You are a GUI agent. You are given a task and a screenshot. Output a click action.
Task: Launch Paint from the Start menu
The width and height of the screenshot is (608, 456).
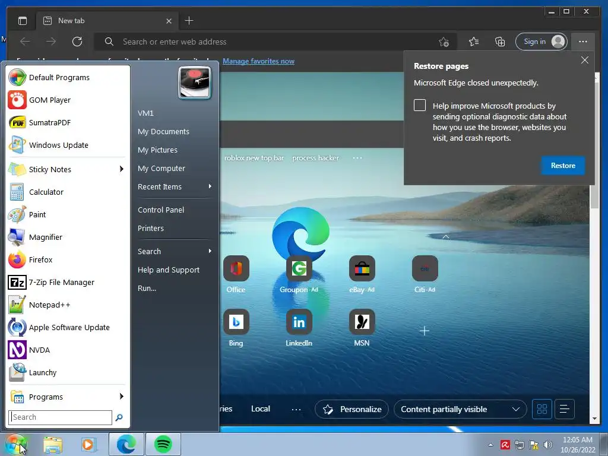pos(66,214)
